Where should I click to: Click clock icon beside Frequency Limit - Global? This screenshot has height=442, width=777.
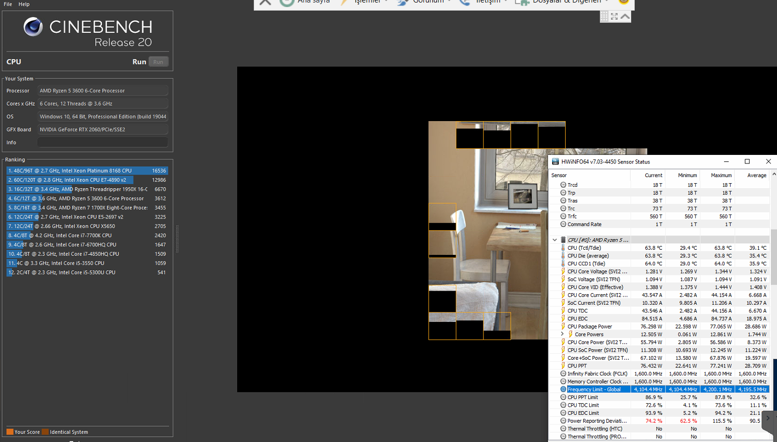pos(563,390)
